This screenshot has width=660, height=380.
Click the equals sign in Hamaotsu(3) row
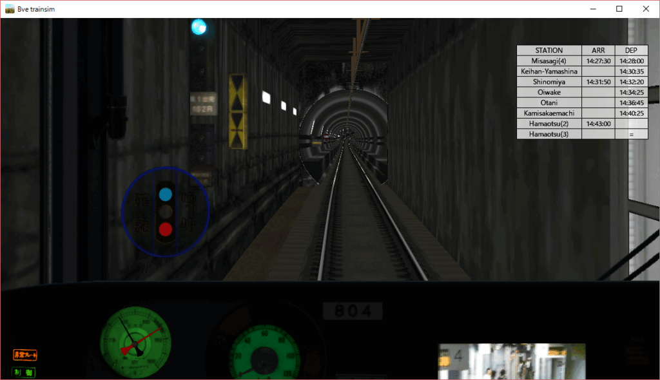click(x=632, y=135)
